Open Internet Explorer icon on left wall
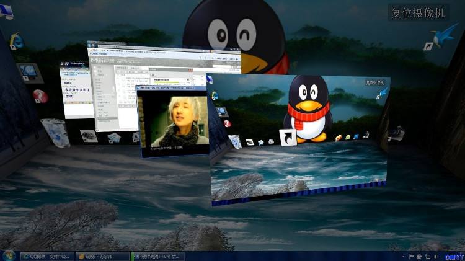Viewport: 465px width, 261px height. click(17, 42)
